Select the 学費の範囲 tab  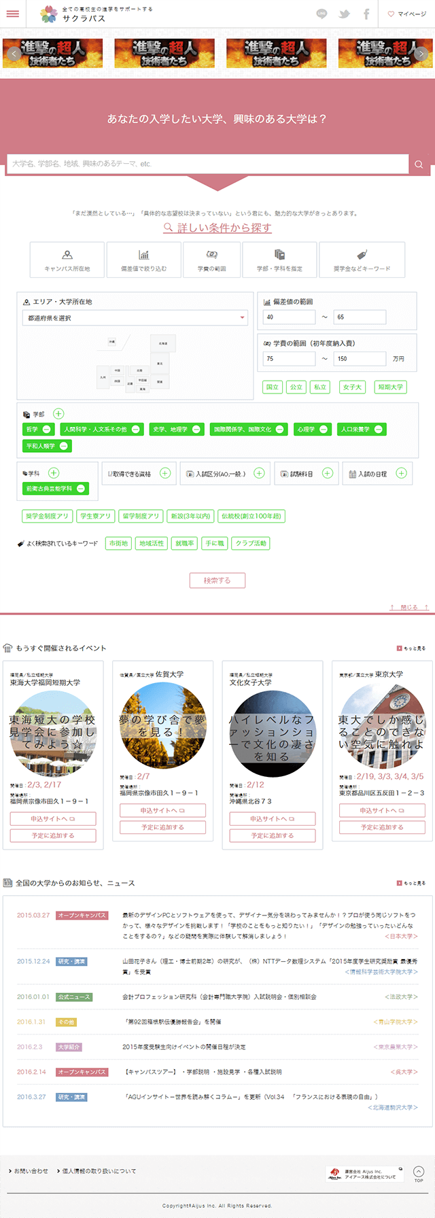tap(211, 260)
